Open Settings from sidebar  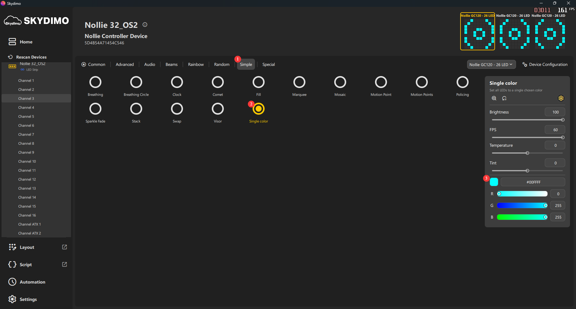(x=23, y=299)
